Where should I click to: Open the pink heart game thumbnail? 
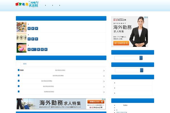click(22, 48)
